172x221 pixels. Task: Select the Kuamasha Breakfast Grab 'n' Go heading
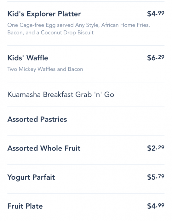coord(60,94)
